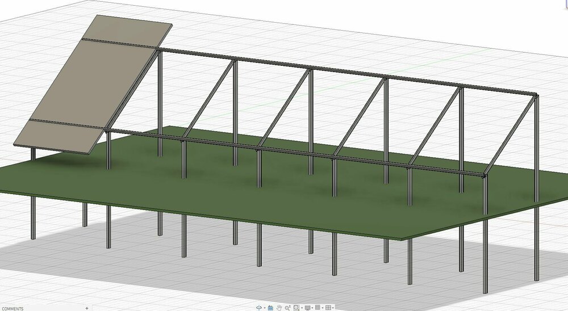Screen dimensions: 568x311
Task: Open the Zoom Window dropdown arrow
Action: 302,308
